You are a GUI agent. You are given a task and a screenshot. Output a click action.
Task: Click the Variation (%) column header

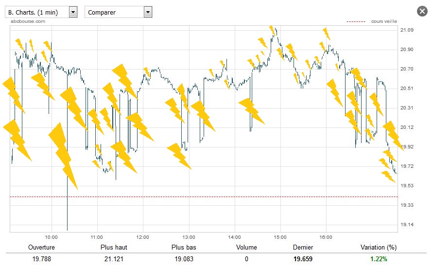[x=379, y=247]
